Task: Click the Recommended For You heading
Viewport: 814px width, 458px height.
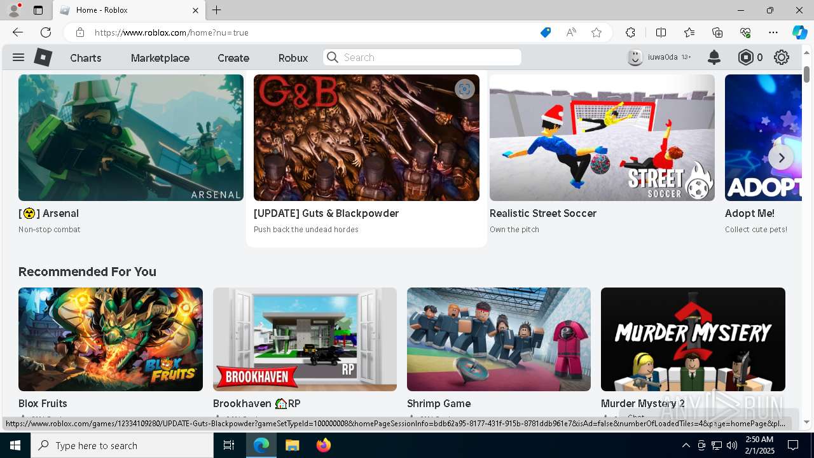Action: [x=87, y=272]
